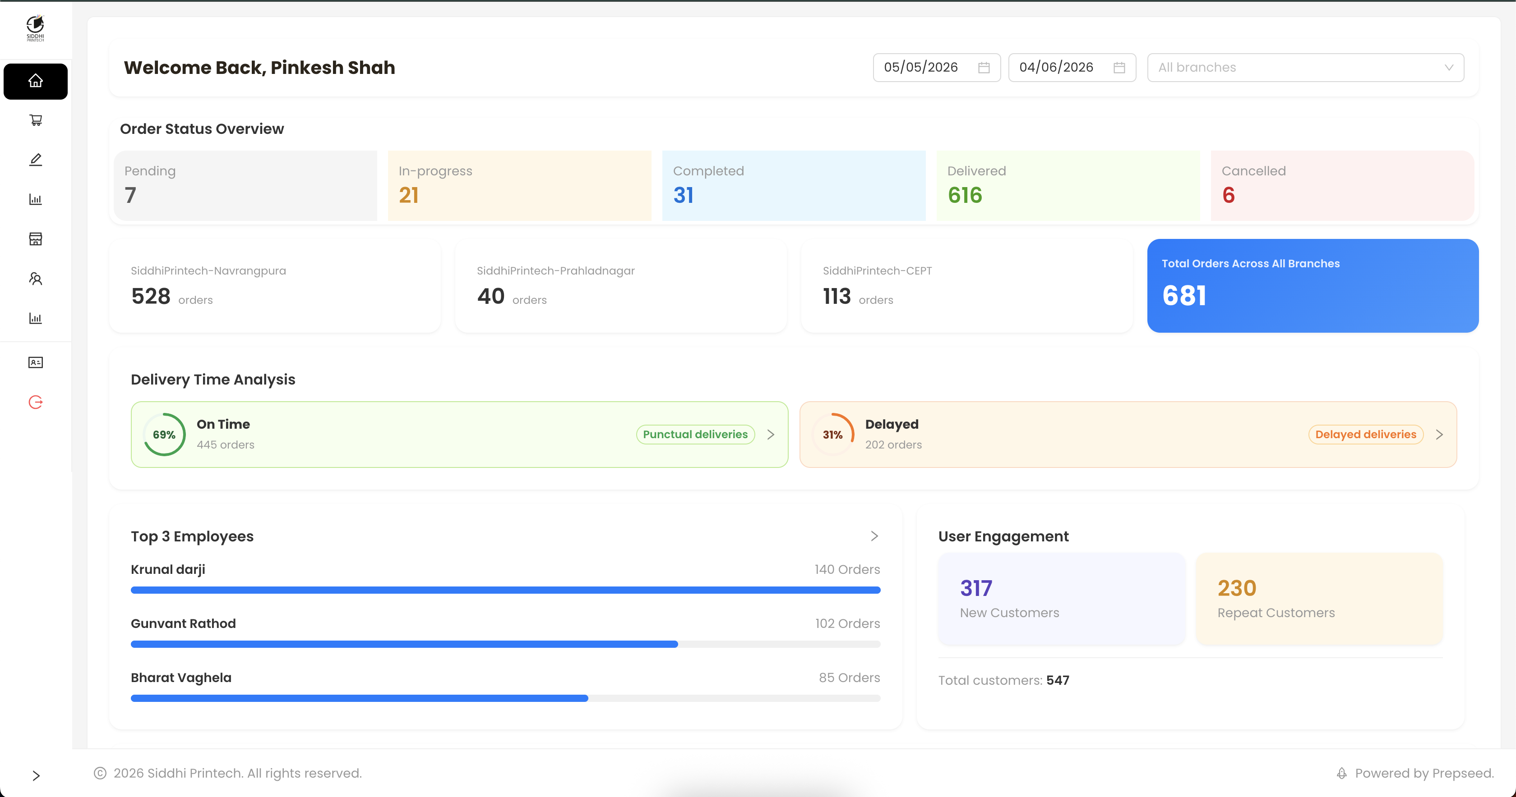
Task: Open SiddhiPrintech-CEPT branch card
Action: (966, 286)
